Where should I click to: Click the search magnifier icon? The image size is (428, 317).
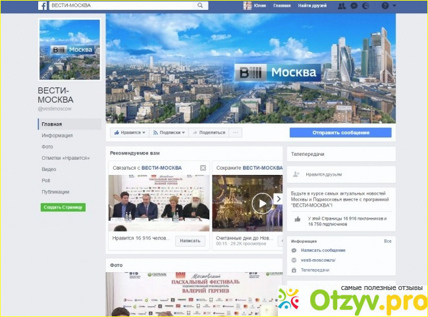[x=201, y=5]
